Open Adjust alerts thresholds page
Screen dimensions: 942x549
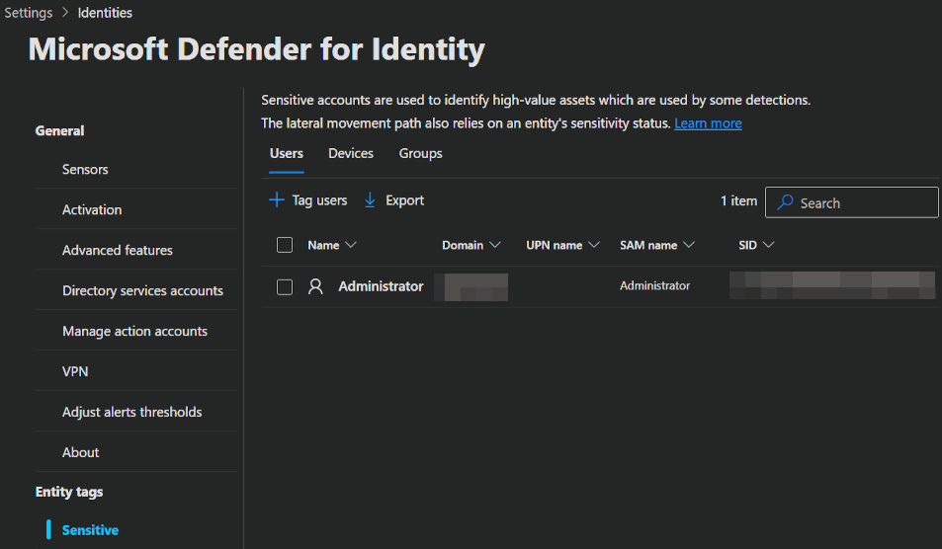pos(131,412)
